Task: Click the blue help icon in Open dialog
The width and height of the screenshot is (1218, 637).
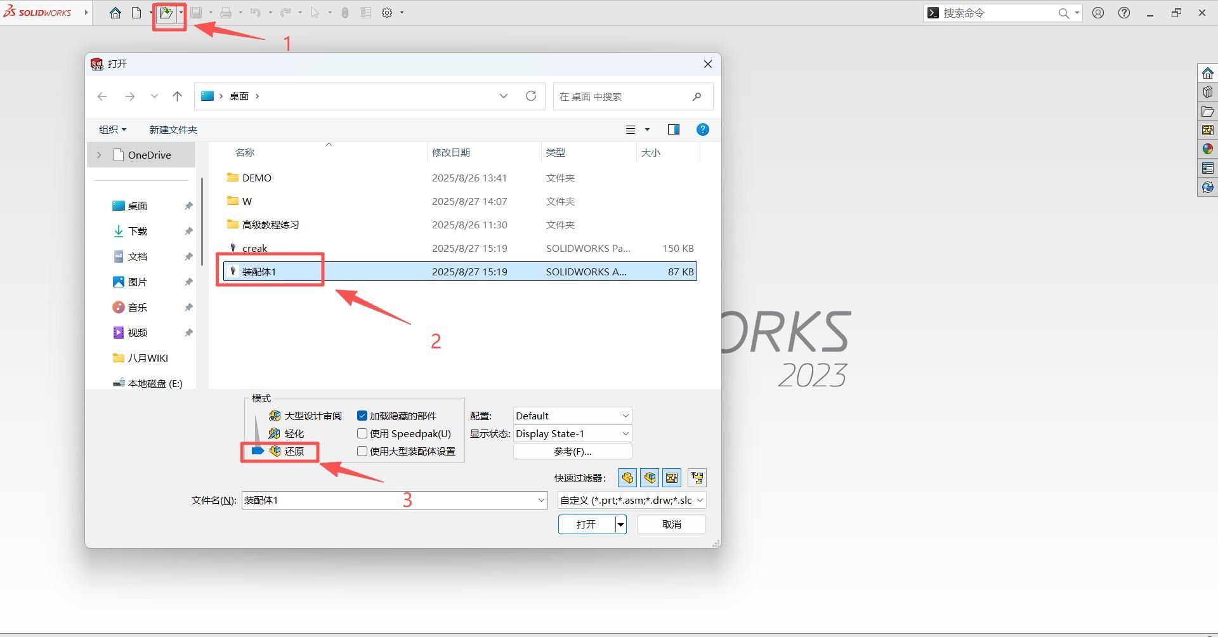Action: click(x=703, y=129)
